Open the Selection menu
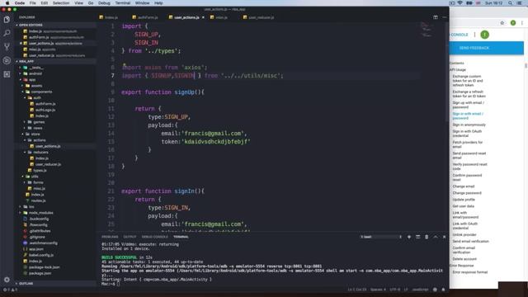 coord(61,3)
